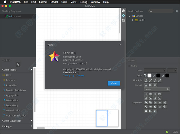The image size is (180, 134).
Task: Toggle Show Namespace format button
Action: [x=150, y=94]
